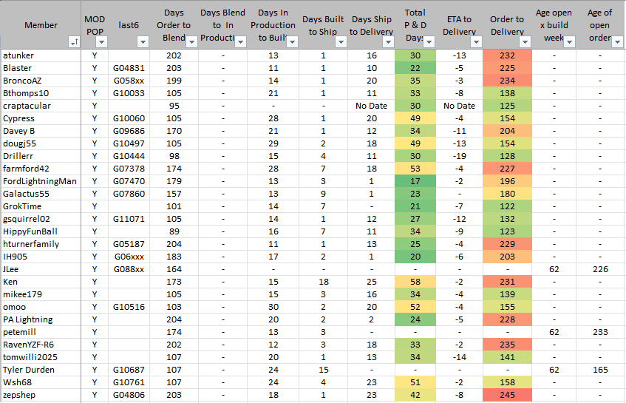
Task: Click the red 245 cell for zepshep
Action: [x=507, y=395]
